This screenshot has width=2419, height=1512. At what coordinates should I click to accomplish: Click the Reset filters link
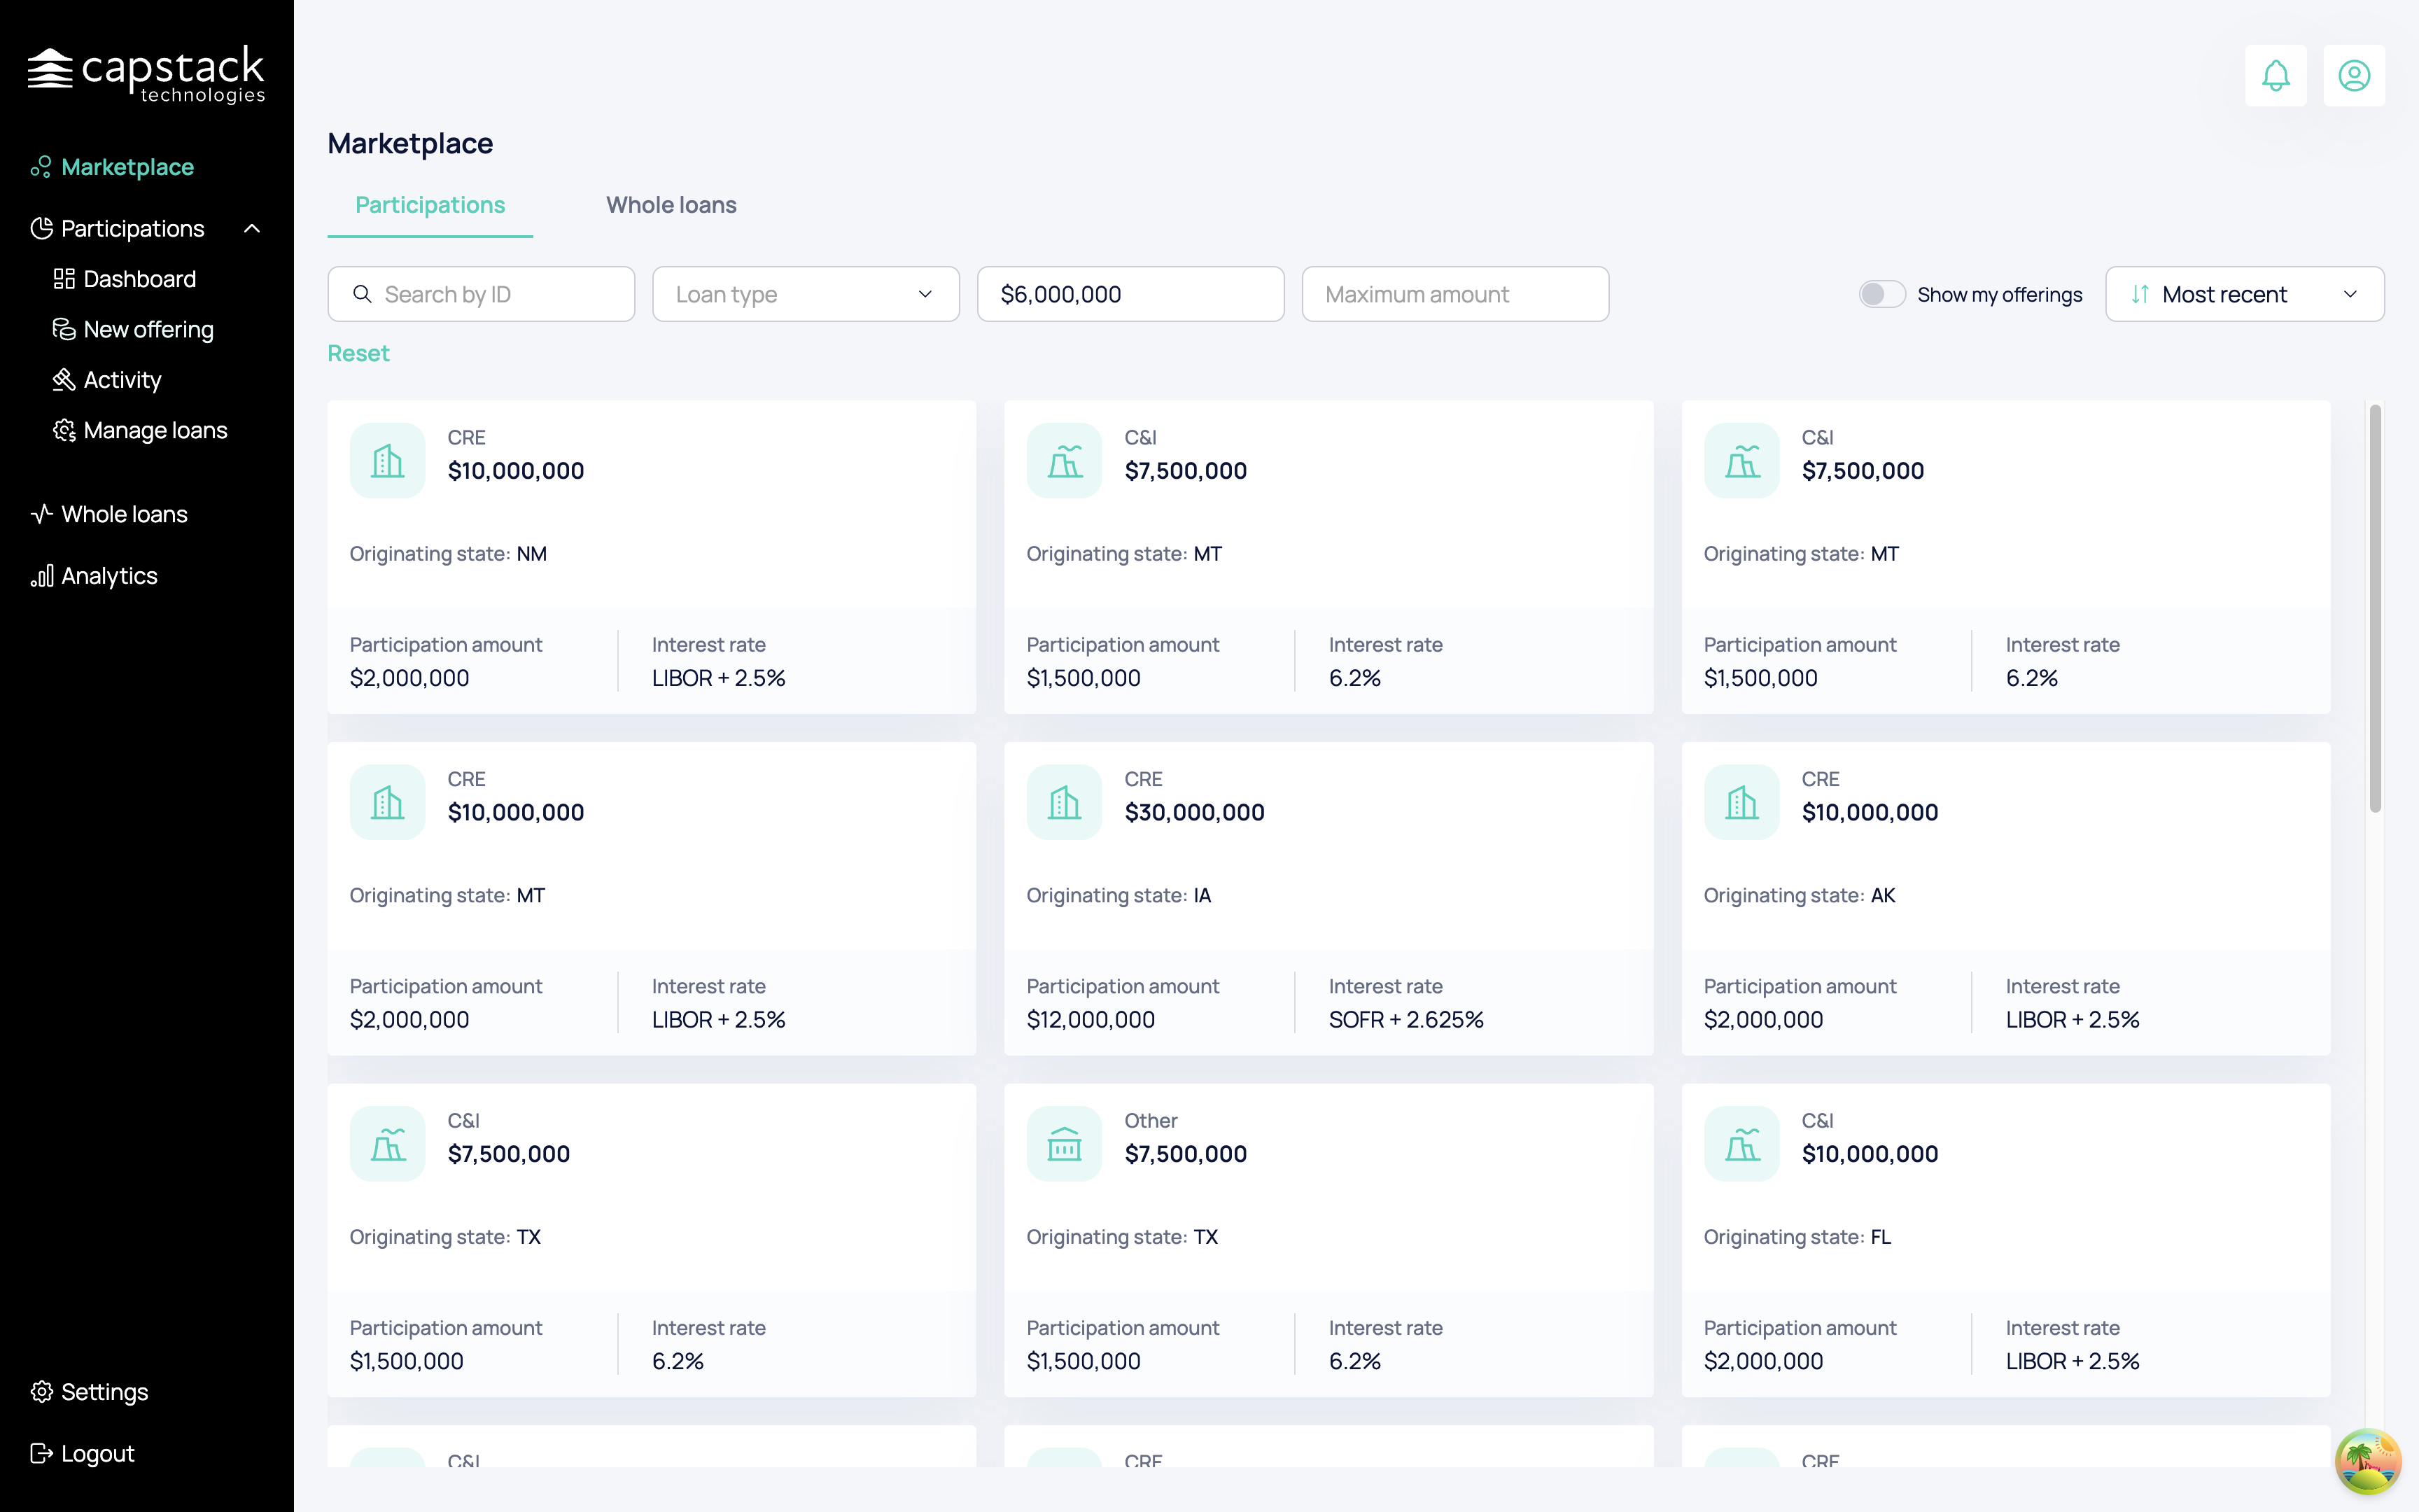(358, 353)
